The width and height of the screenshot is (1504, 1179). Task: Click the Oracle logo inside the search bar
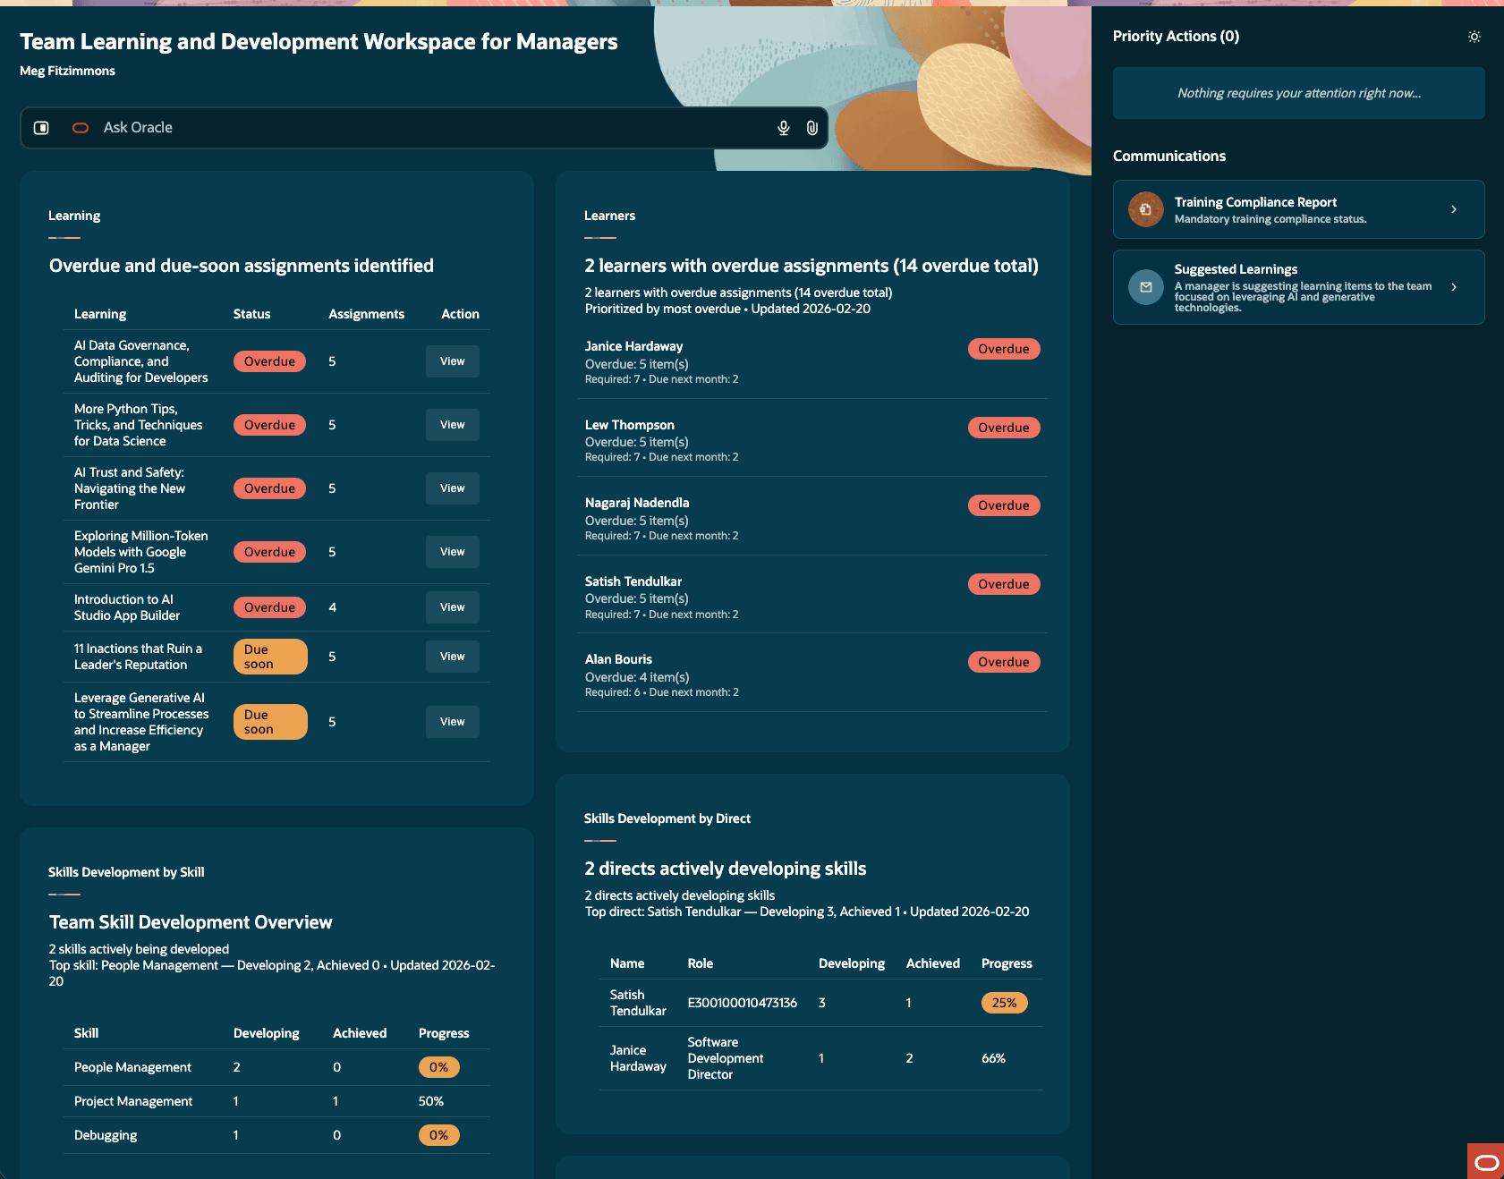80,127
